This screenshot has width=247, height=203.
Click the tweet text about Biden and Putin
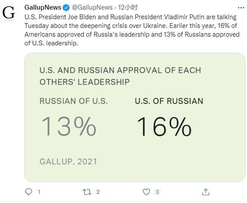tap(132, 30)
